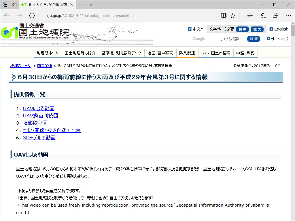295x221 pixels.
Task: Open Windows Ink notes with pen icon
Action: (263, 16)
